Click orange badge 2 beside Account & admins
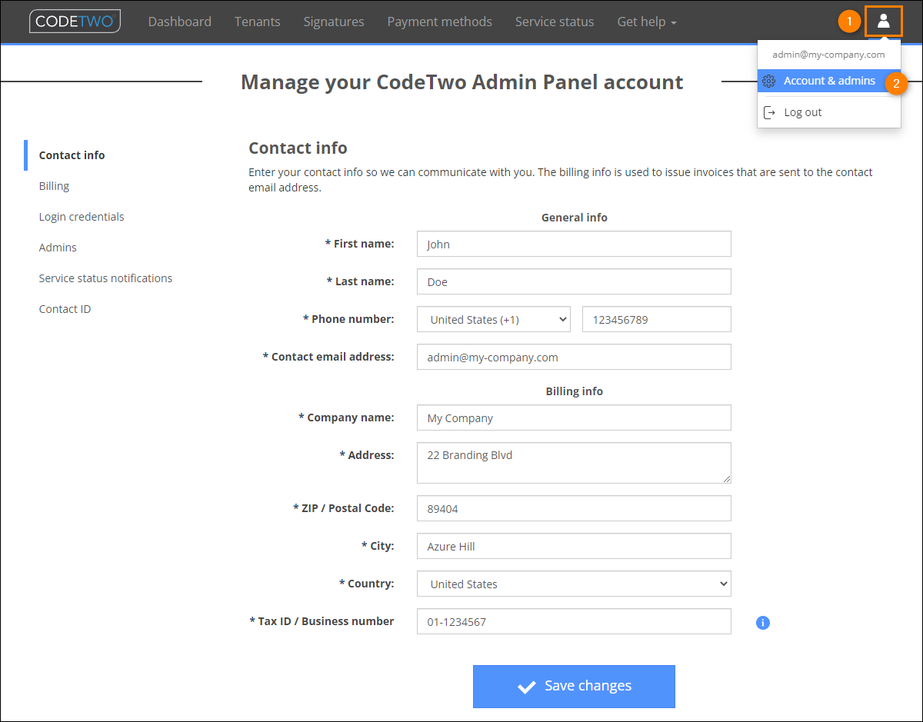Image resolution: width=923 pixels, height=722 pixels. [x=897, y=83]
